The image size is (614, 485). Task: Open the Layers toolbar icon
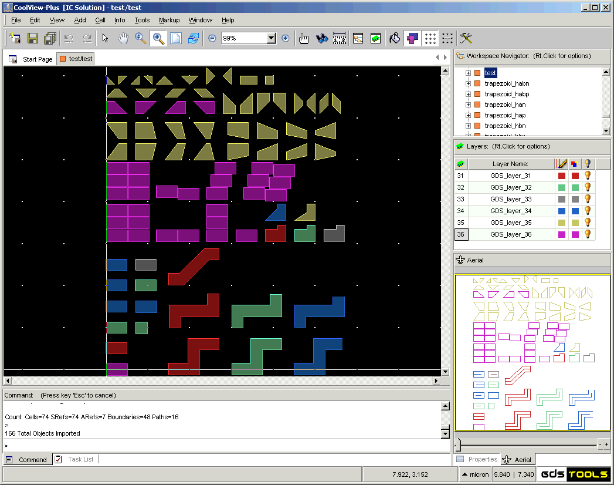(x=375, y=38)
